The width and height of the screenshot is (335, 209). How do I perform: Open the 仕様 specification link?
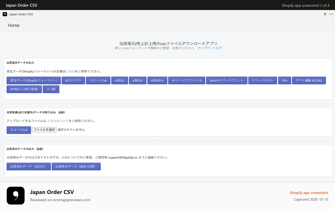pyautogui.click(x=64, y=157)
